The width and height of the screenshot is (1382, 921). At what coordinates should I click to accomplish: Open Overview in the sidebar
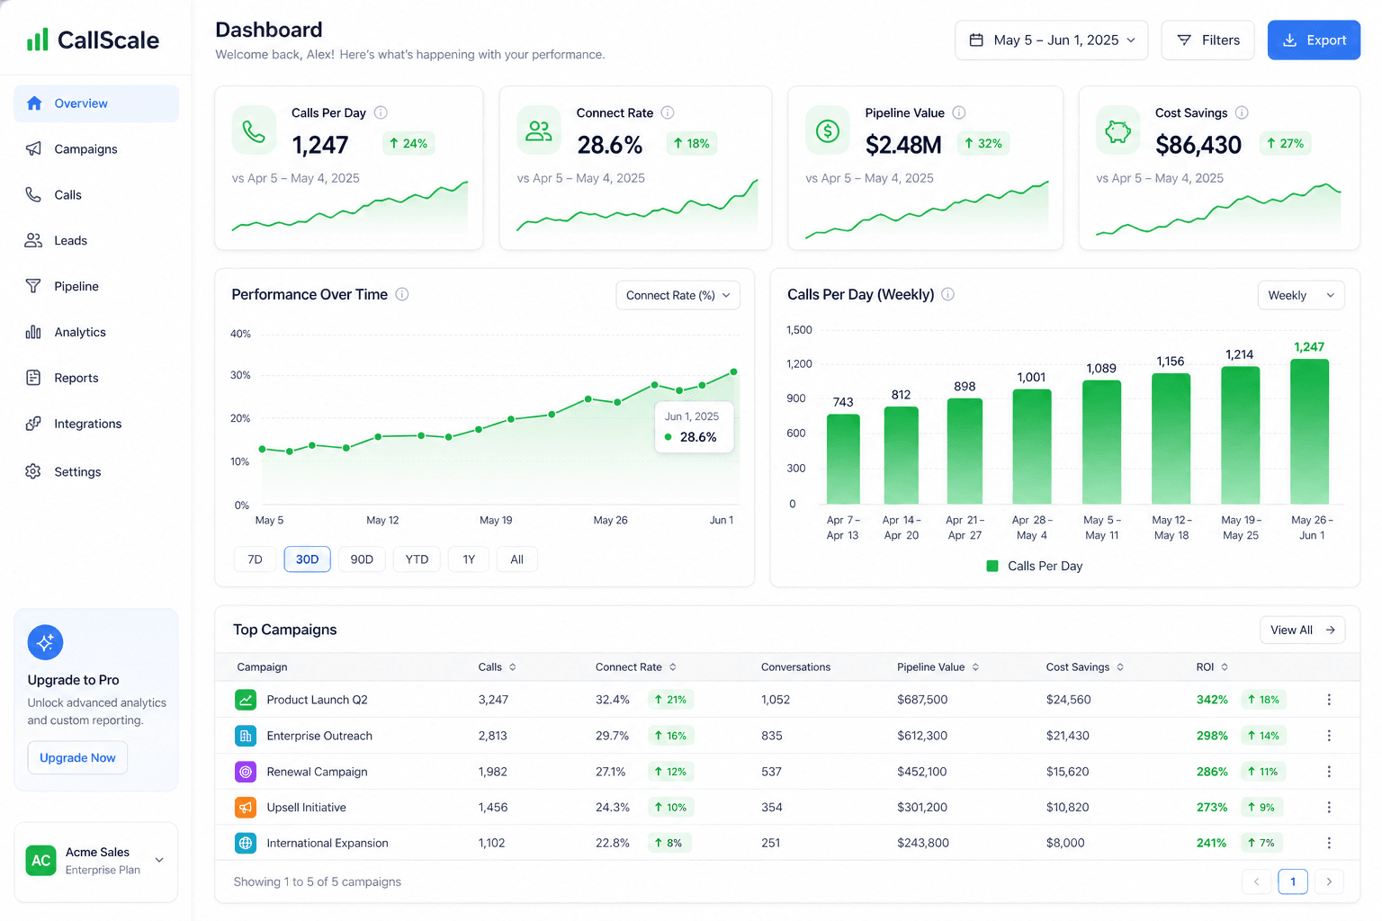click(x=96, y=103)
